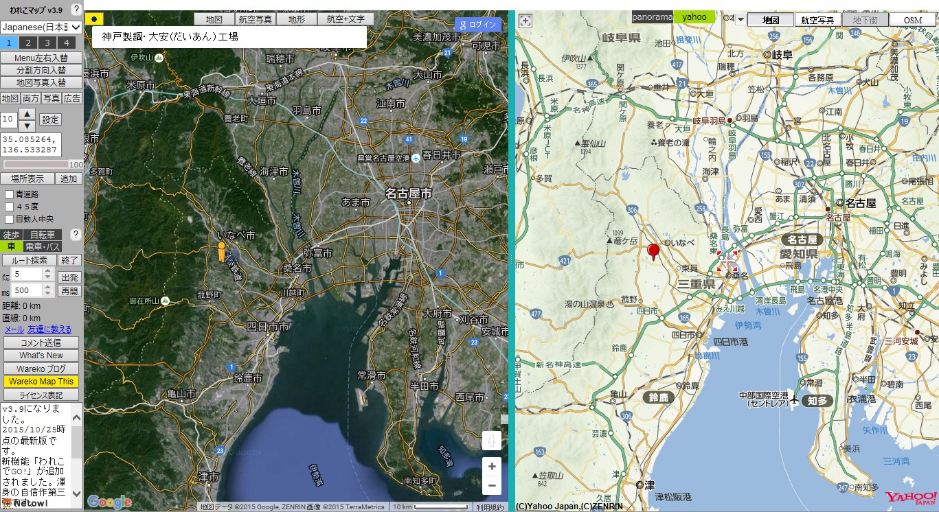939x512 pixels.
Task: Enable the 青道路 checkbox
Action: [x=10, y=194]
